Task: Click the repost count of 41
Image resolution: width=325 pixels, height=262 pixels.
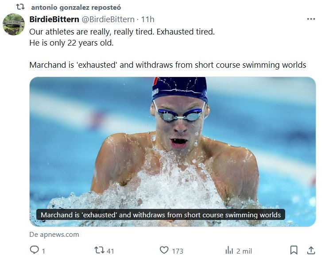Action: click(x=110, y=251)
